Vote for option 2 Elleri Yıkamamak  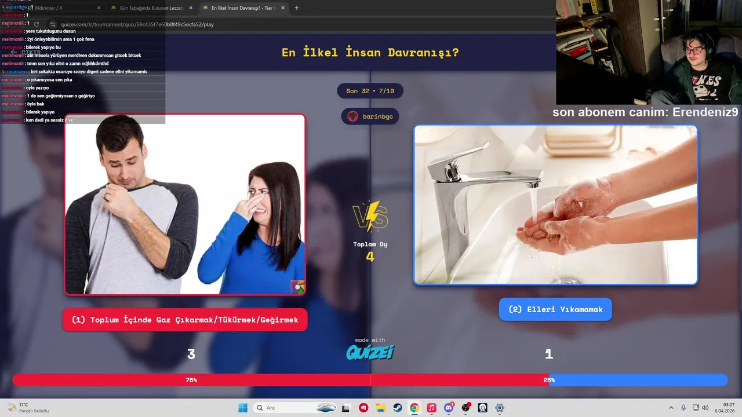pos(555,309)
